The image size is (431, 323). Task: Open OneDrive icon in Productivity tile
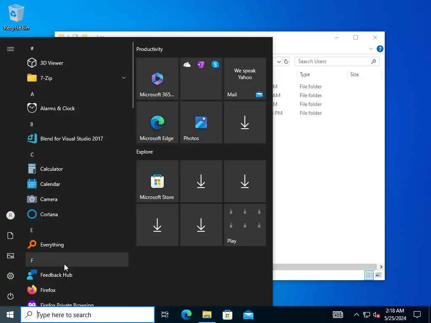[187, 65]
